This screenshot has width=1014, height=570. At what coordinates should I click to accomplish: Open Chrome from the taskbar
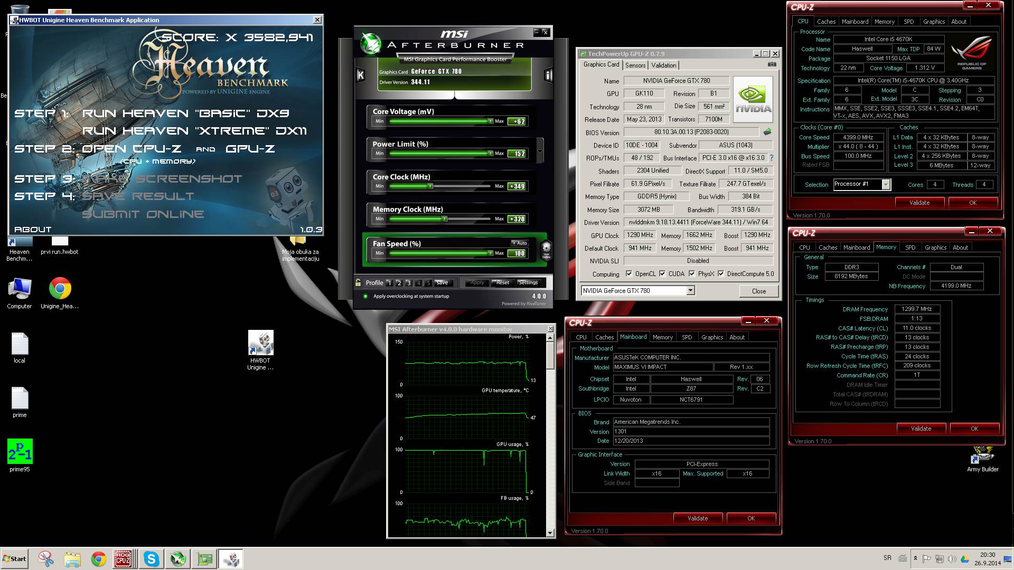tap(99, 559)
